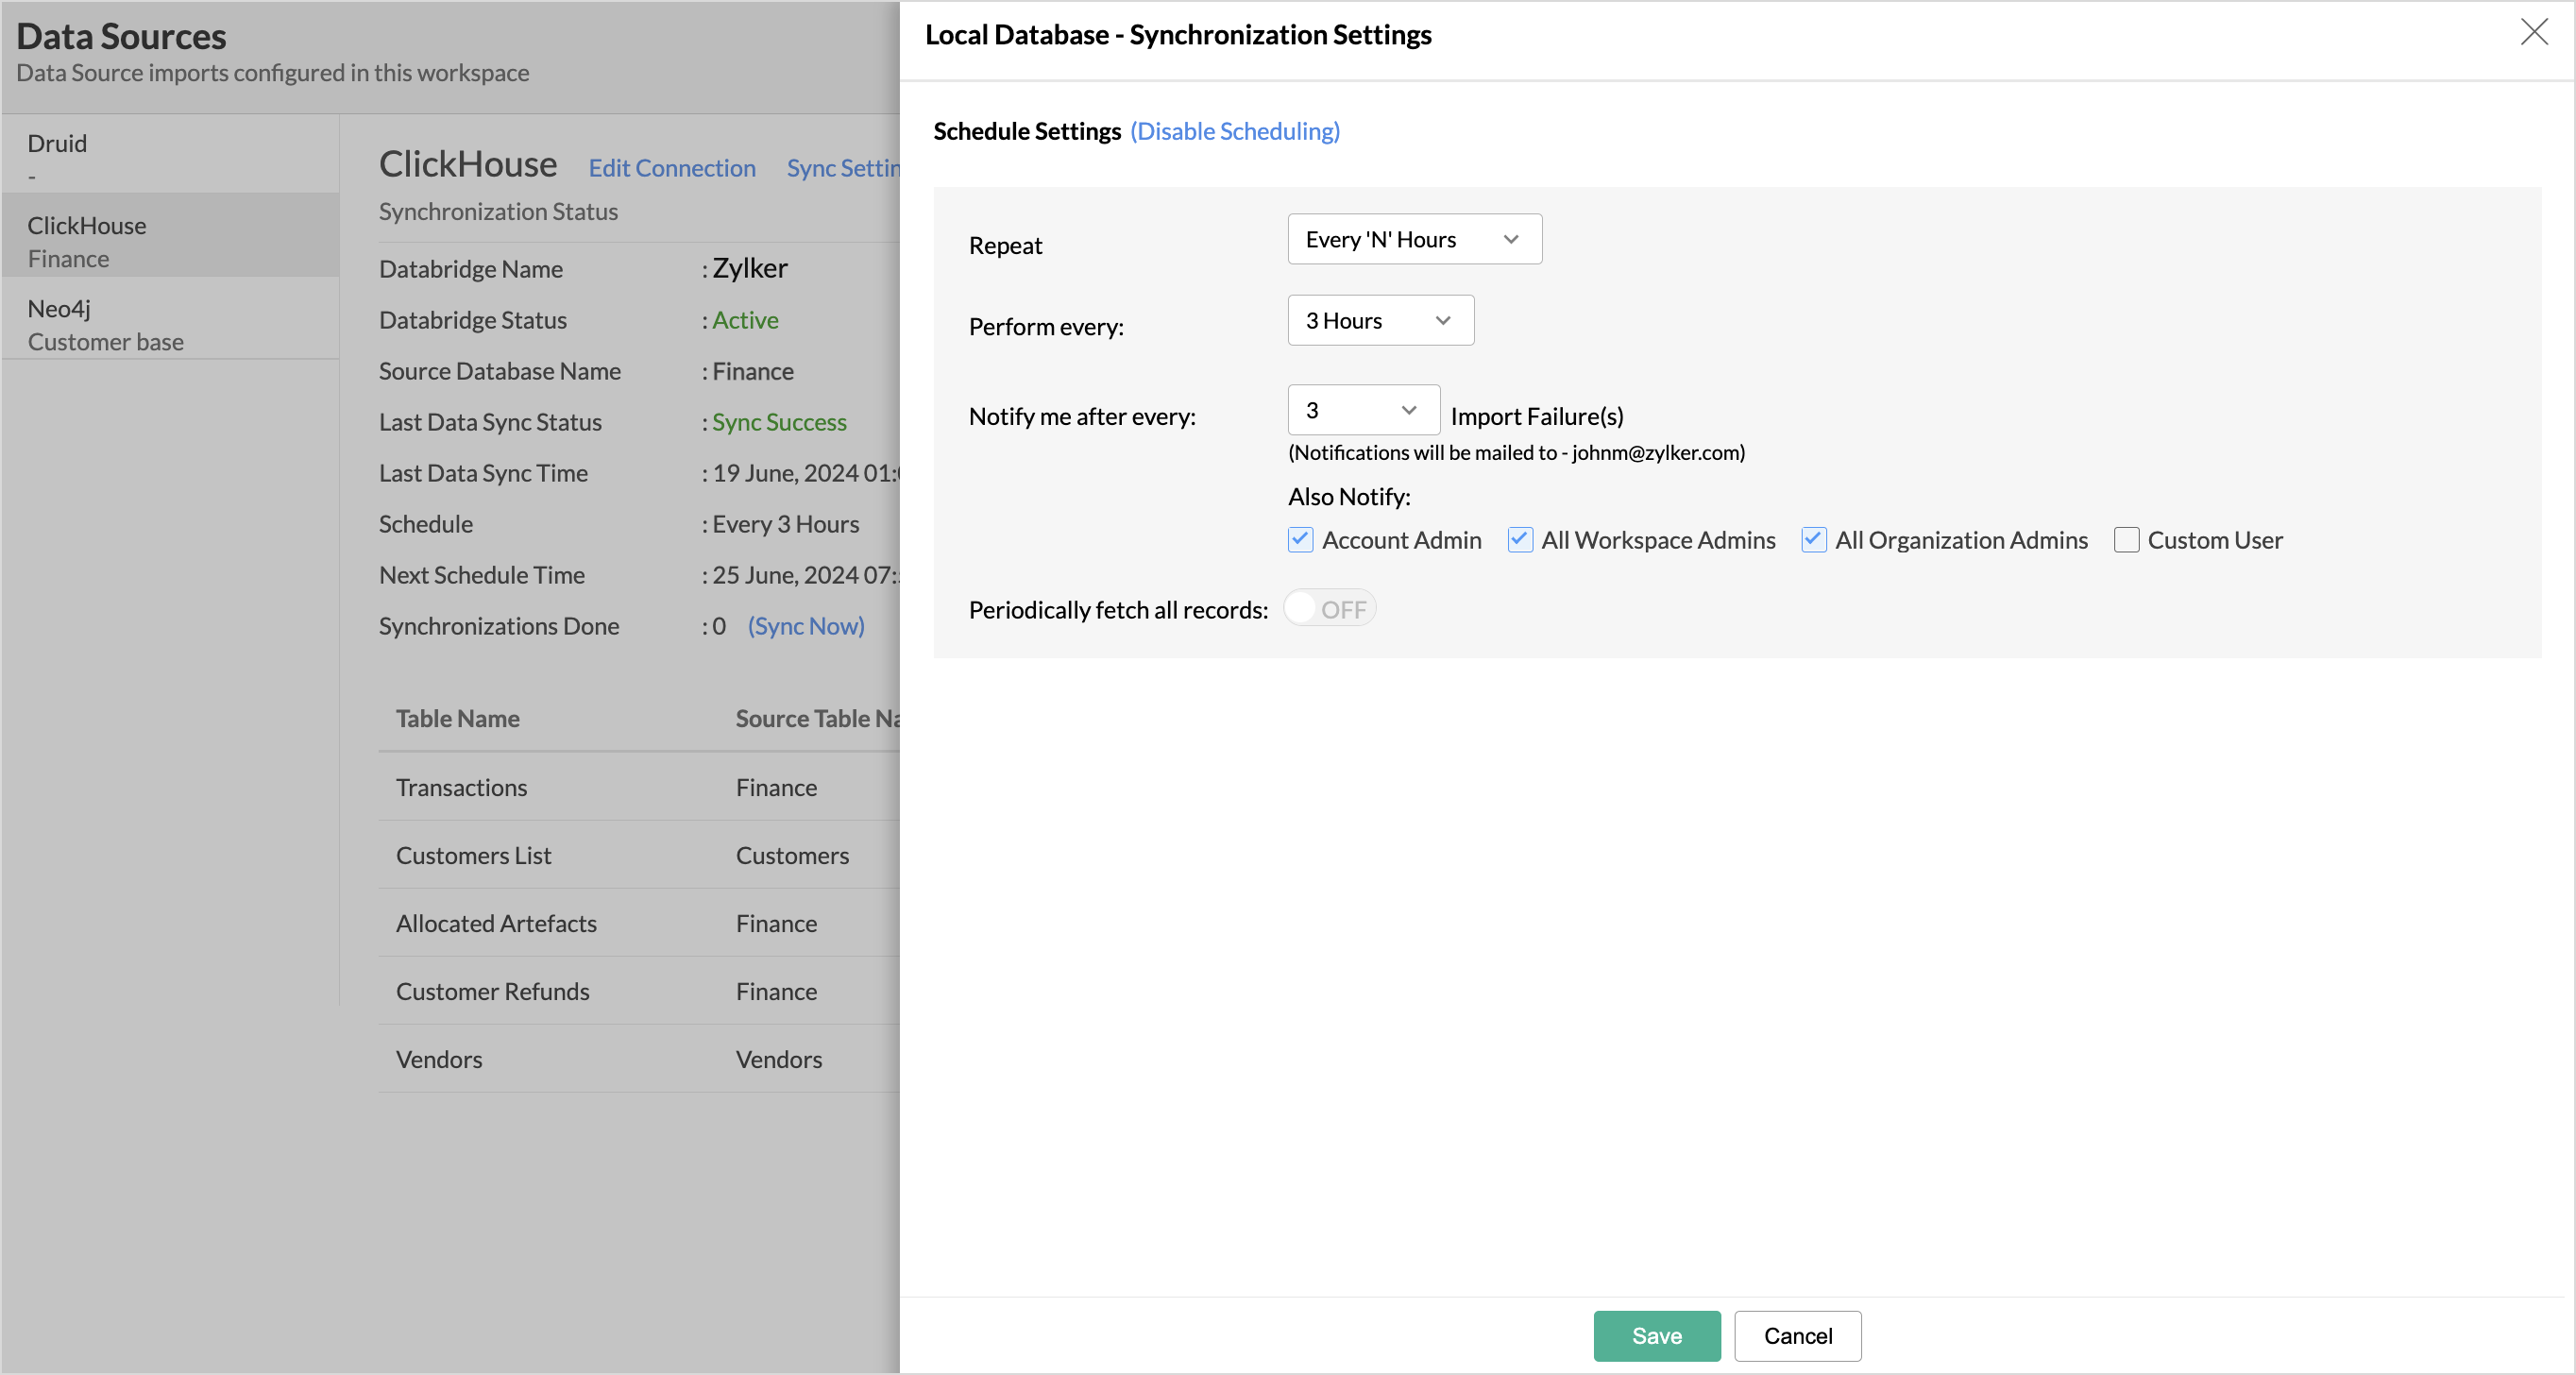Toggle Periodically fetch all records switch
This screenshot has width=2576, height=1375.
pyautogui.click(x=1329, y=609)
